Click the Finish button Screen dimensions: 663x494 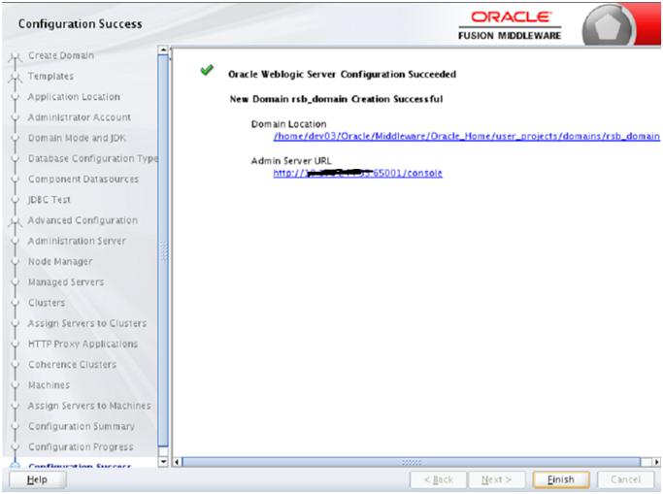click(x=561, y=479)
